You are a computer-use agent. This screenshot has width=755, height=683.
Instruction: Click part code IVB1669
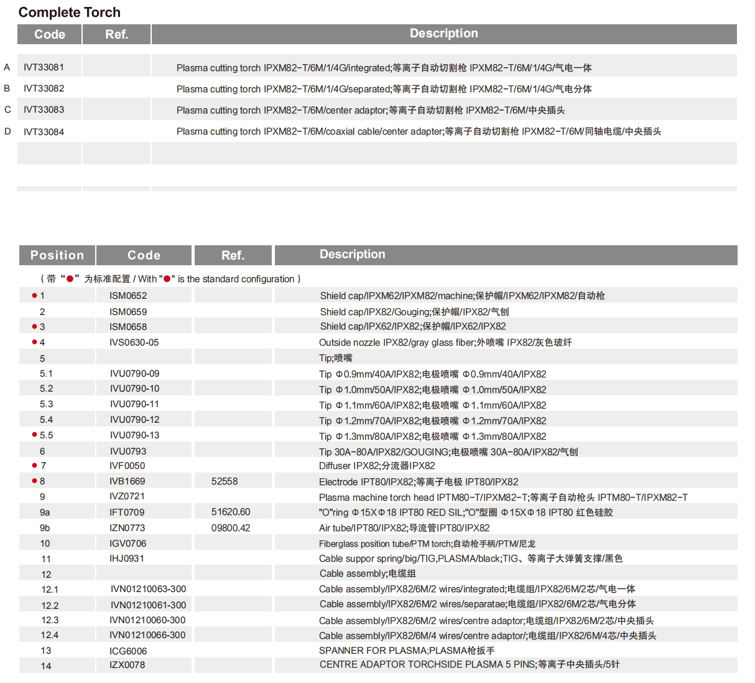coord(127,481)
